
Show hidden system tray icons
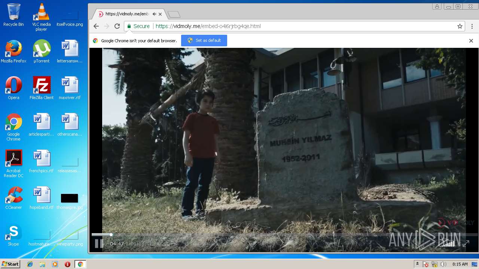pos(417,264)
